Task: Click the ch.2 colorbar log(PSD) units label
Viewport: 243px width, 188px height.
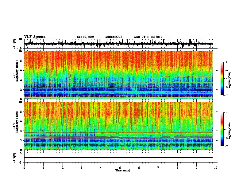Action: pyautogui.click(x=230, y=131)
